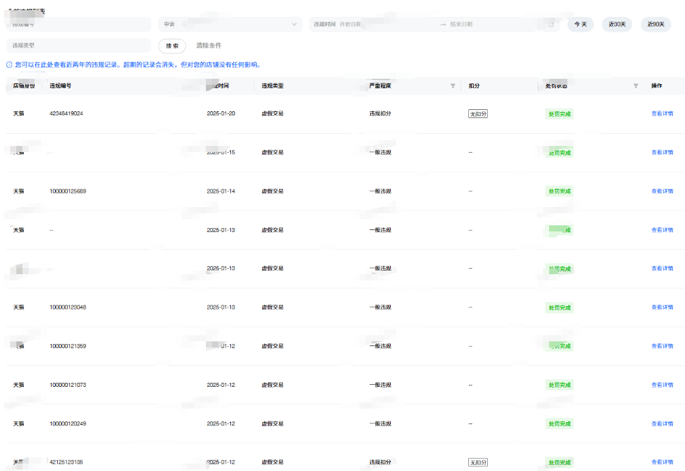Click 清除条件 to reset filters
Screen dimensions: 685x471
click(x=209, y=45)
